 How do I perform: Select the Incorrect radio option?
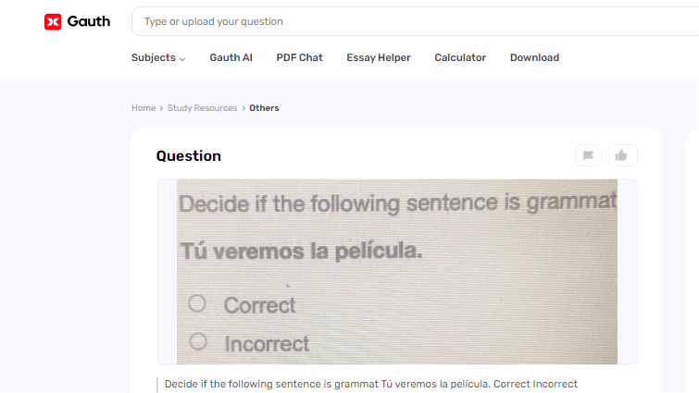coord(197,342)
